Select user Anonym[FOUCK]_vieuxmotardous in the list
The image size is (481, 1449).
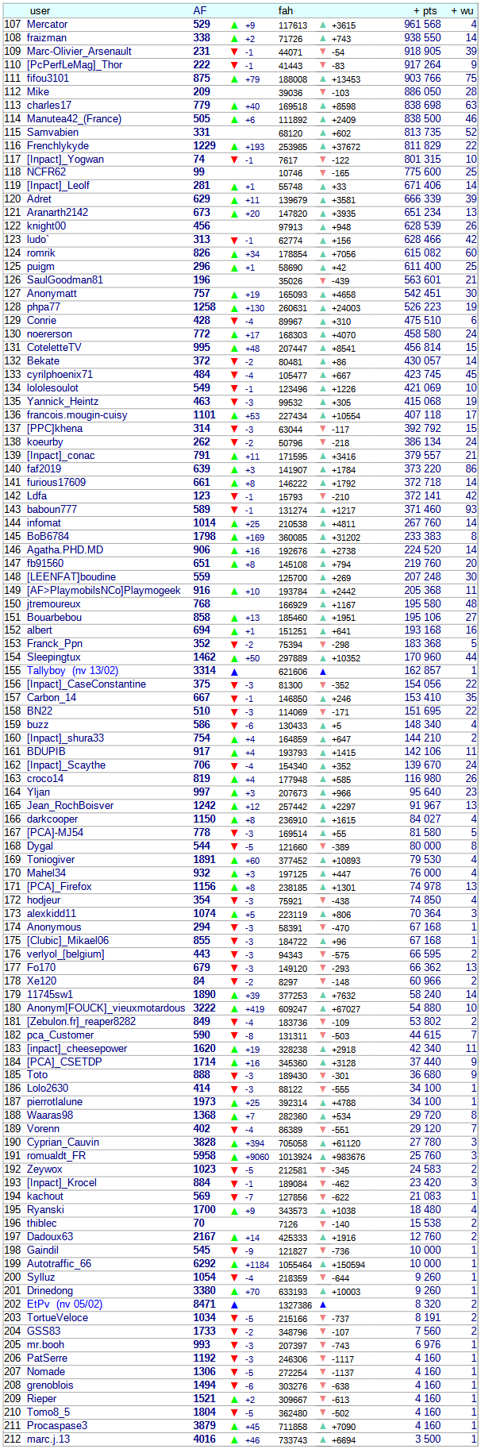(x=106, y=1008)
